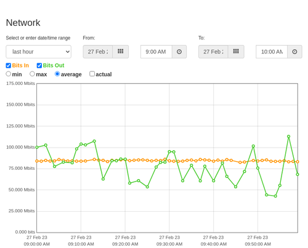Click the From date field '27 Feb'
This screenshot has height=248, width=308.
coord(98,52)
